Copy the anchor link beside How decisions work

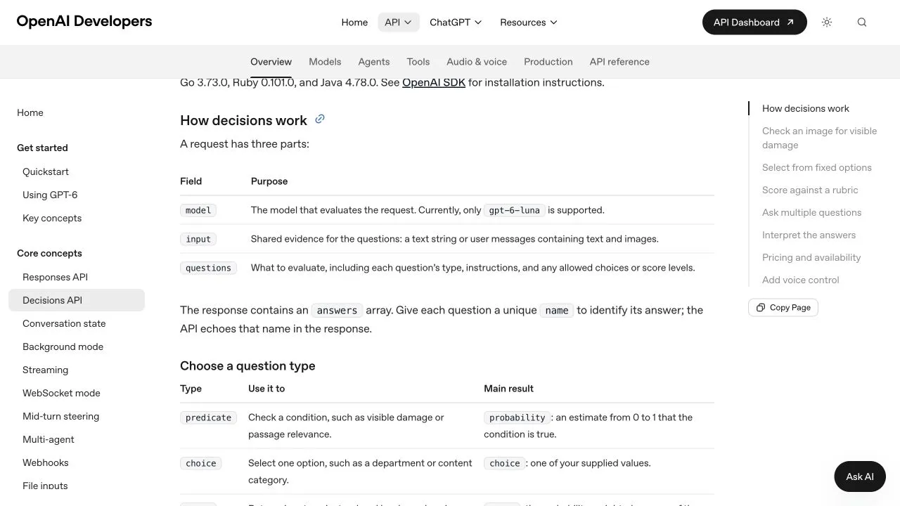(x=320, y=119)
